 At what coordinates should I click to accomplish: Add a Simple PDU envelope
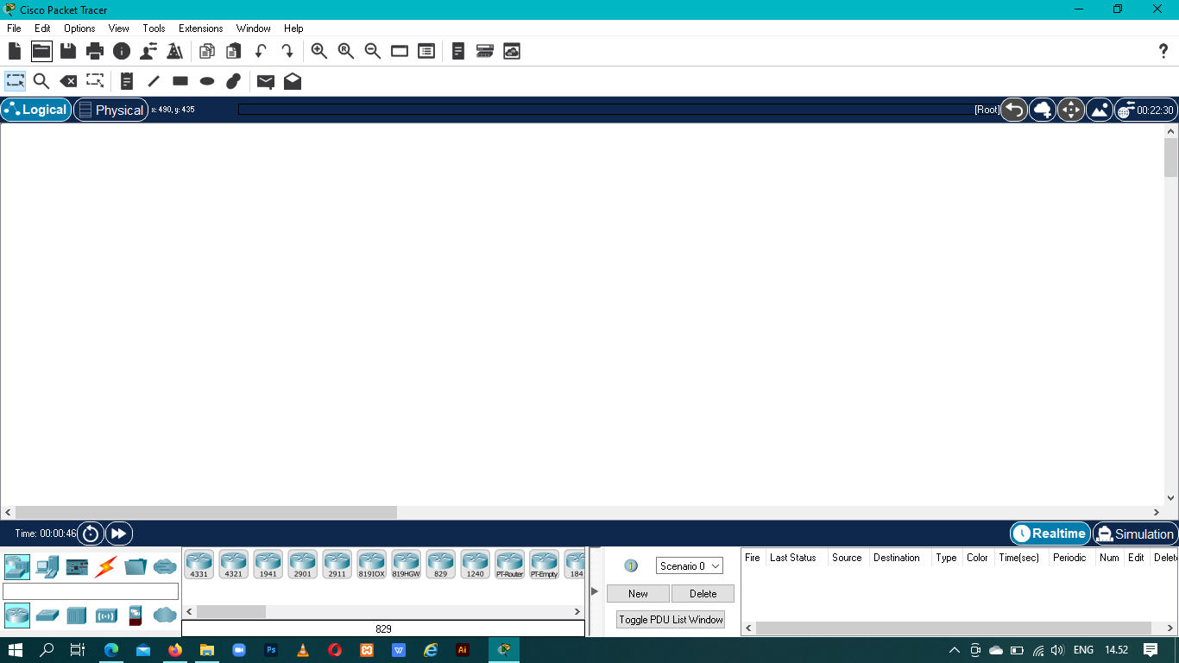pos(266,81)
